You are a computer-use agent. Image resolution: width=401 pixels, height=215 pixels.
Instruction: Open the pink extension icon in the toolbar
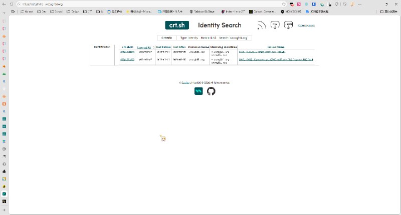click(299, 4)
